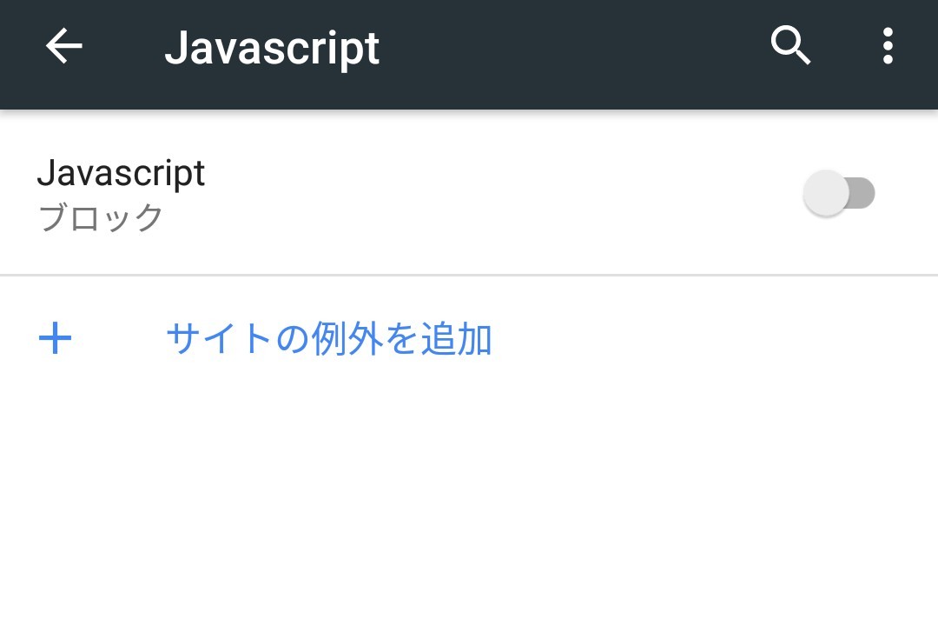This screenshot has width=938, height=619.
Task: Click the ブロック status text
Action: (x=101, y=217)
